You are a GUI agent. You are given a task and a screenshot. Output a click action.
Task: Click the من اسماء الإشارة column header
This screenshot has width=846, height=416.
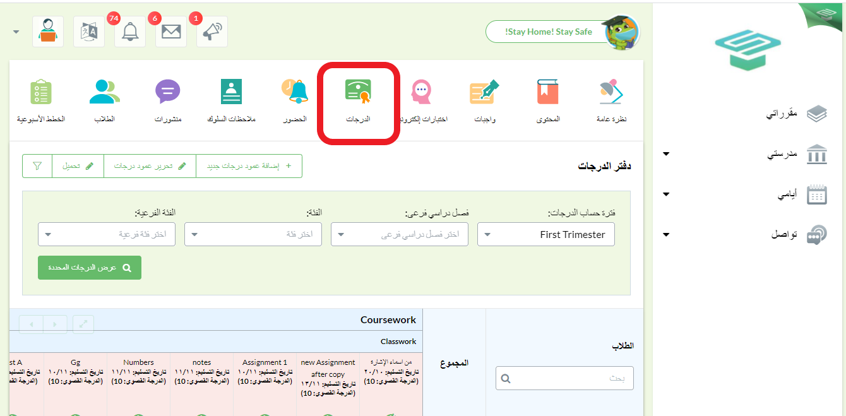(x=391, y=362)
